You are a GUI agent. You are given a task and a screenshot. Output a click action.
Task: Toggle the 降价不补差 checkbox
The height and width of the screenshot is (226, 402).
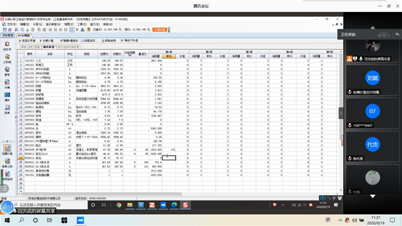pos(122,41)
